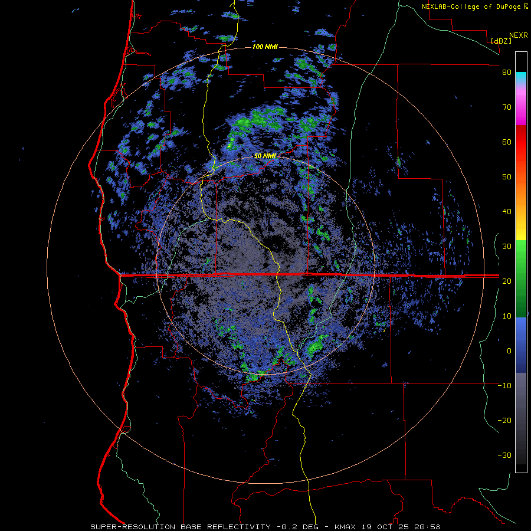Click the "100 NMI" range ring label
The width and height of the screenshot is (531, 531).
point(265,47)
